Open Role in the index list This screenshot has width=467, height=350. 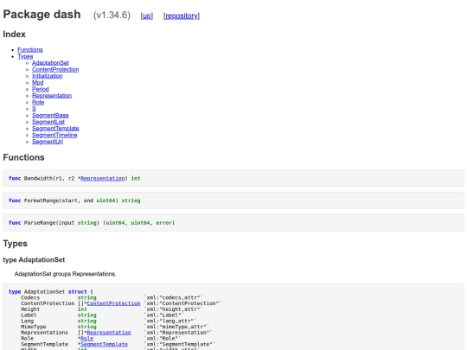(38, 102)
